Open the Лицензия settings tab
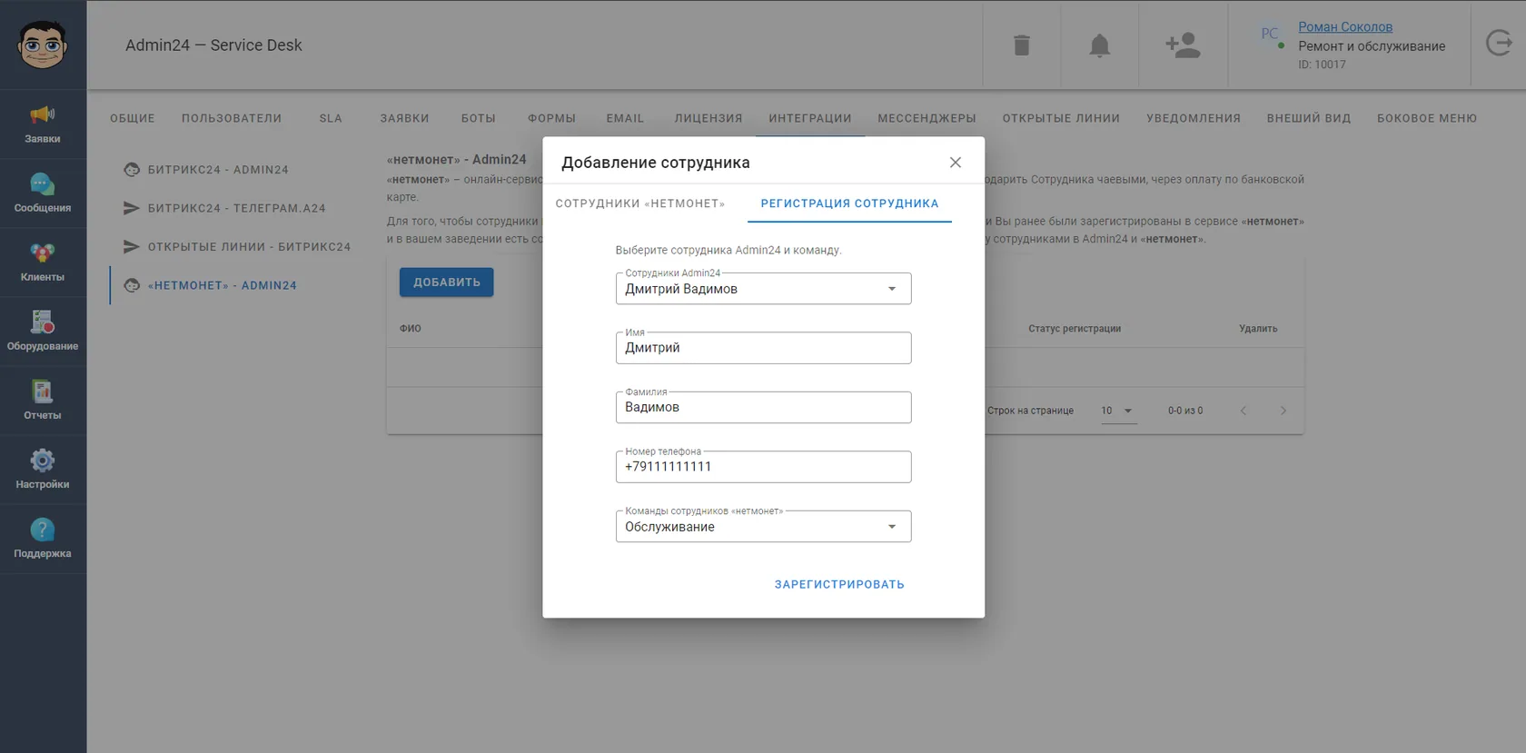Image resolution: width=1526 pixels, height=753 pixels. [708, 118]
